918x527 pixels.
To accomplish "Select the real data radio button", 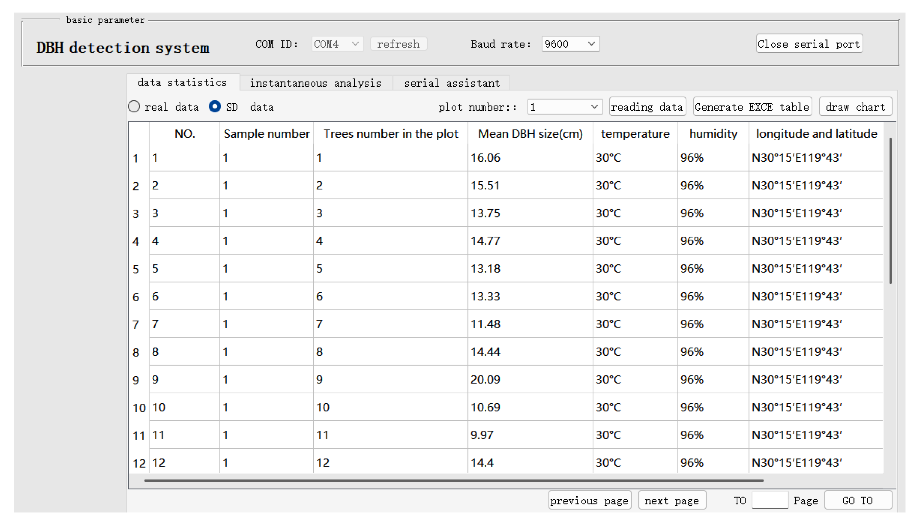I will (x=134, y=107).
